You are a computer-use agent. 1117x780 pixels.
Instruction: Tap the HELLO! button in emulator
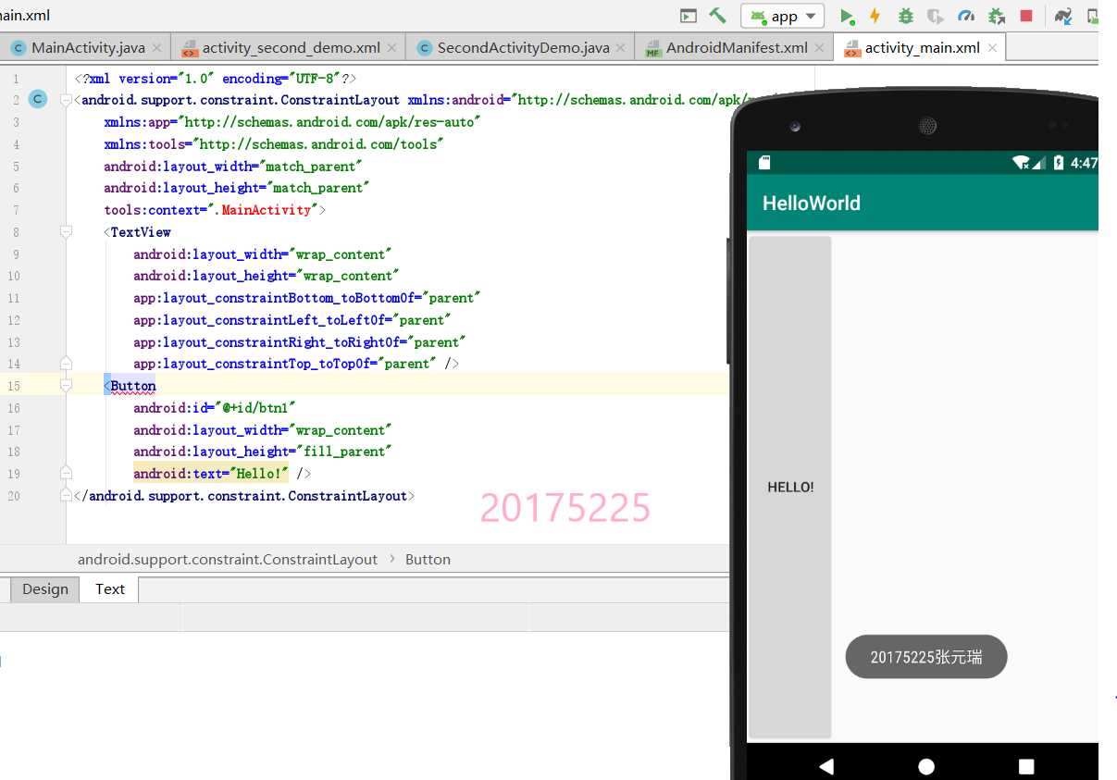(x=790, y=487)
